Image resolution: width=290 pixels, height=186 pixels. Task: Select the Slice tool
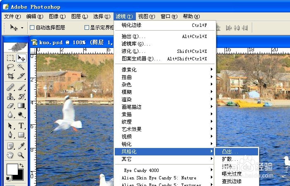[x=21, y=76]
